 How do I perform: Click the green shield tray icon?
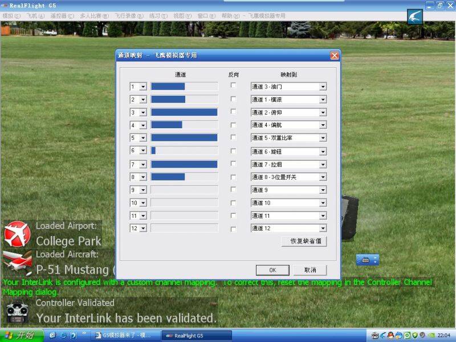[415, 335]
